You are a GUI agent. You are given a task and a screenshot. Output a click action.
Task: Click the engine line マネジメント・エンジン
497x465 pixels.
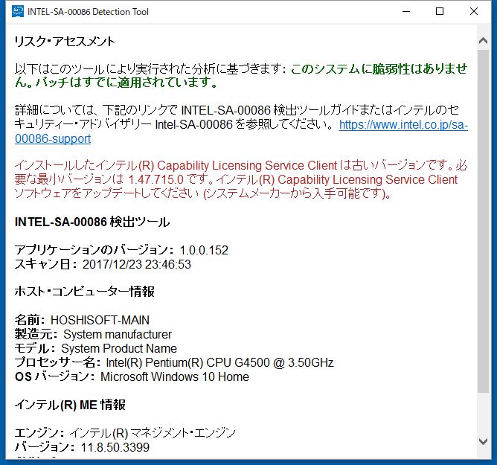[x=125, y=433]
